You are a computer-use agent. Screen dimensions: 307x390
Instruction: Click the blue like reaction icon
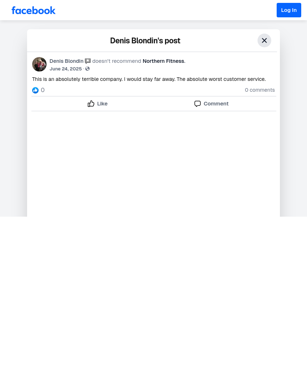(x=35, y=90)
